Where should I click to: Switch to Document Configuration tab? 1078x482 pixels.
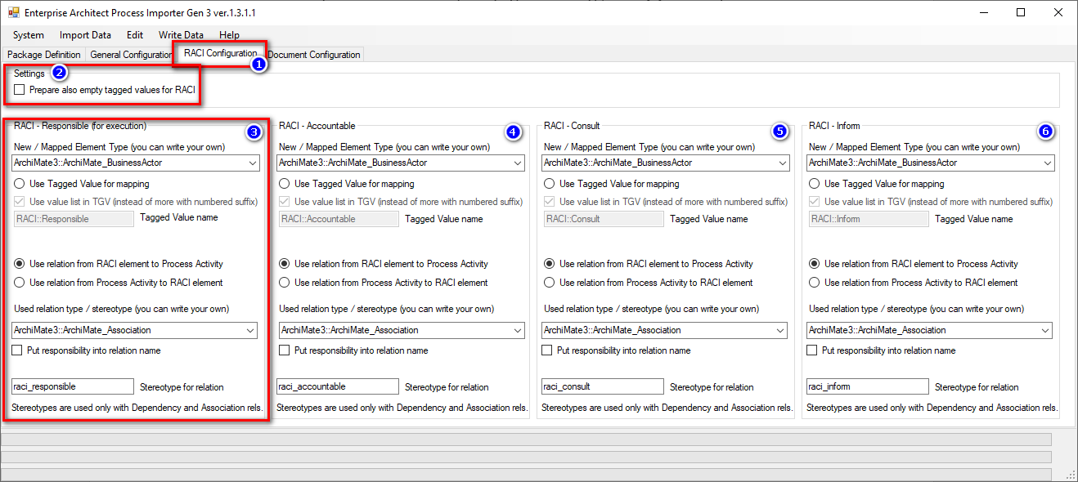(x=314, y=55)
